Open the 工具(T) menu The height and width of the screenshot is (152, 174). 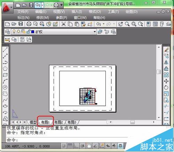click(x=113, y=12)
